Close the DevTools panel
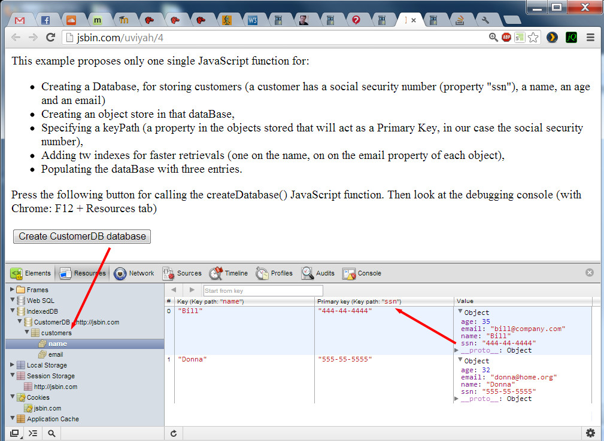 (x=590, y=272)
